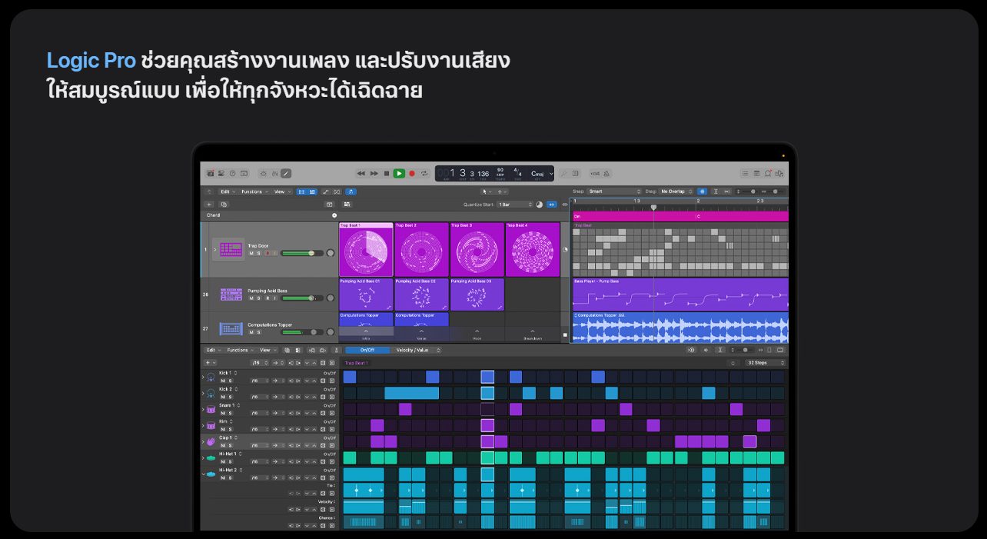The image size is (987, 539).
Task: Select the Trap Beat 2 cell
Action: pos(421,250)
